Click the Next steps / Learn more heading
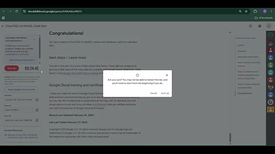The height and width of the screenshot is (154, 275). (x=68, y=58)
